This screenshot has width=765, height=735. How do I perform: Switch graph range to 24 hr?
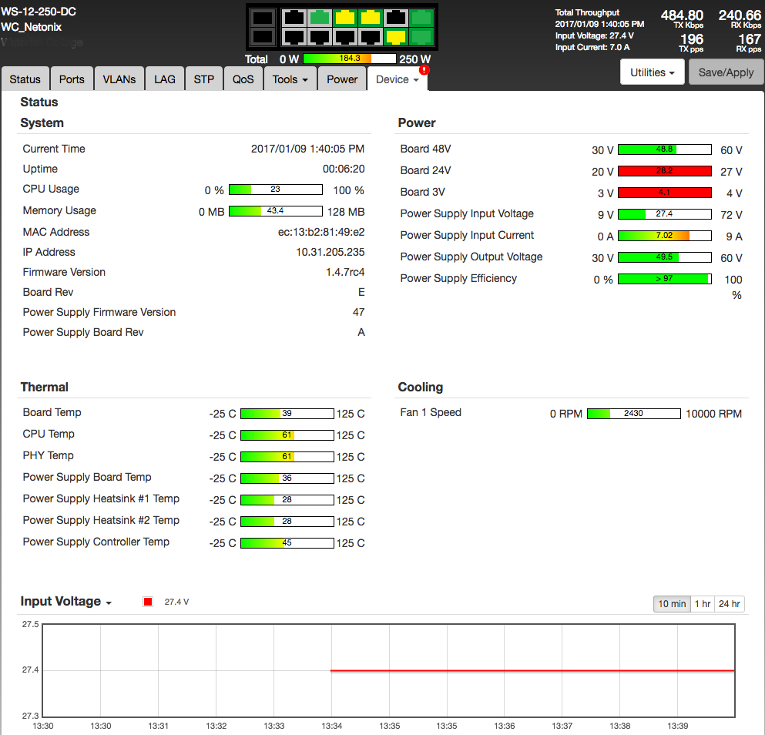point(729,604)
